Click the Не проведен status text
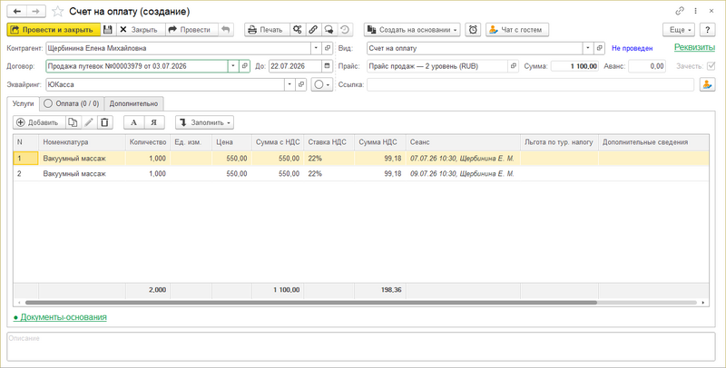This screenshot has width=726, height=368. (632, 48)
